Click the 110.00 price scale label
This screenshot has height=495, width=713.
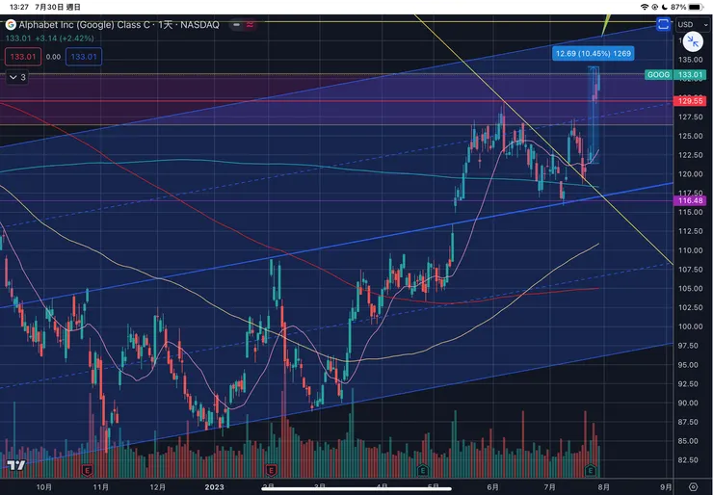[691, 250]
